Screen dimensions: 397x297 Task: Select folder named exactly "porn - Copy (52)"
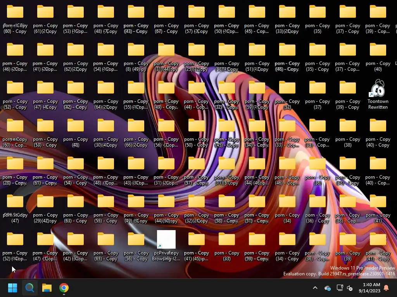tap(287, 94)
